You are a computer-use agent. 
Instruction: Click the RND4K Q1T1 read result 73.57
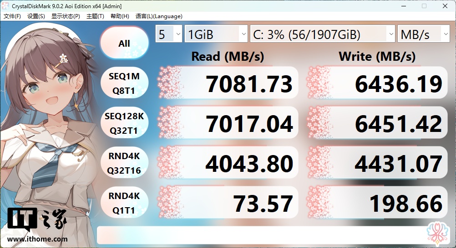tap(228, 203)
